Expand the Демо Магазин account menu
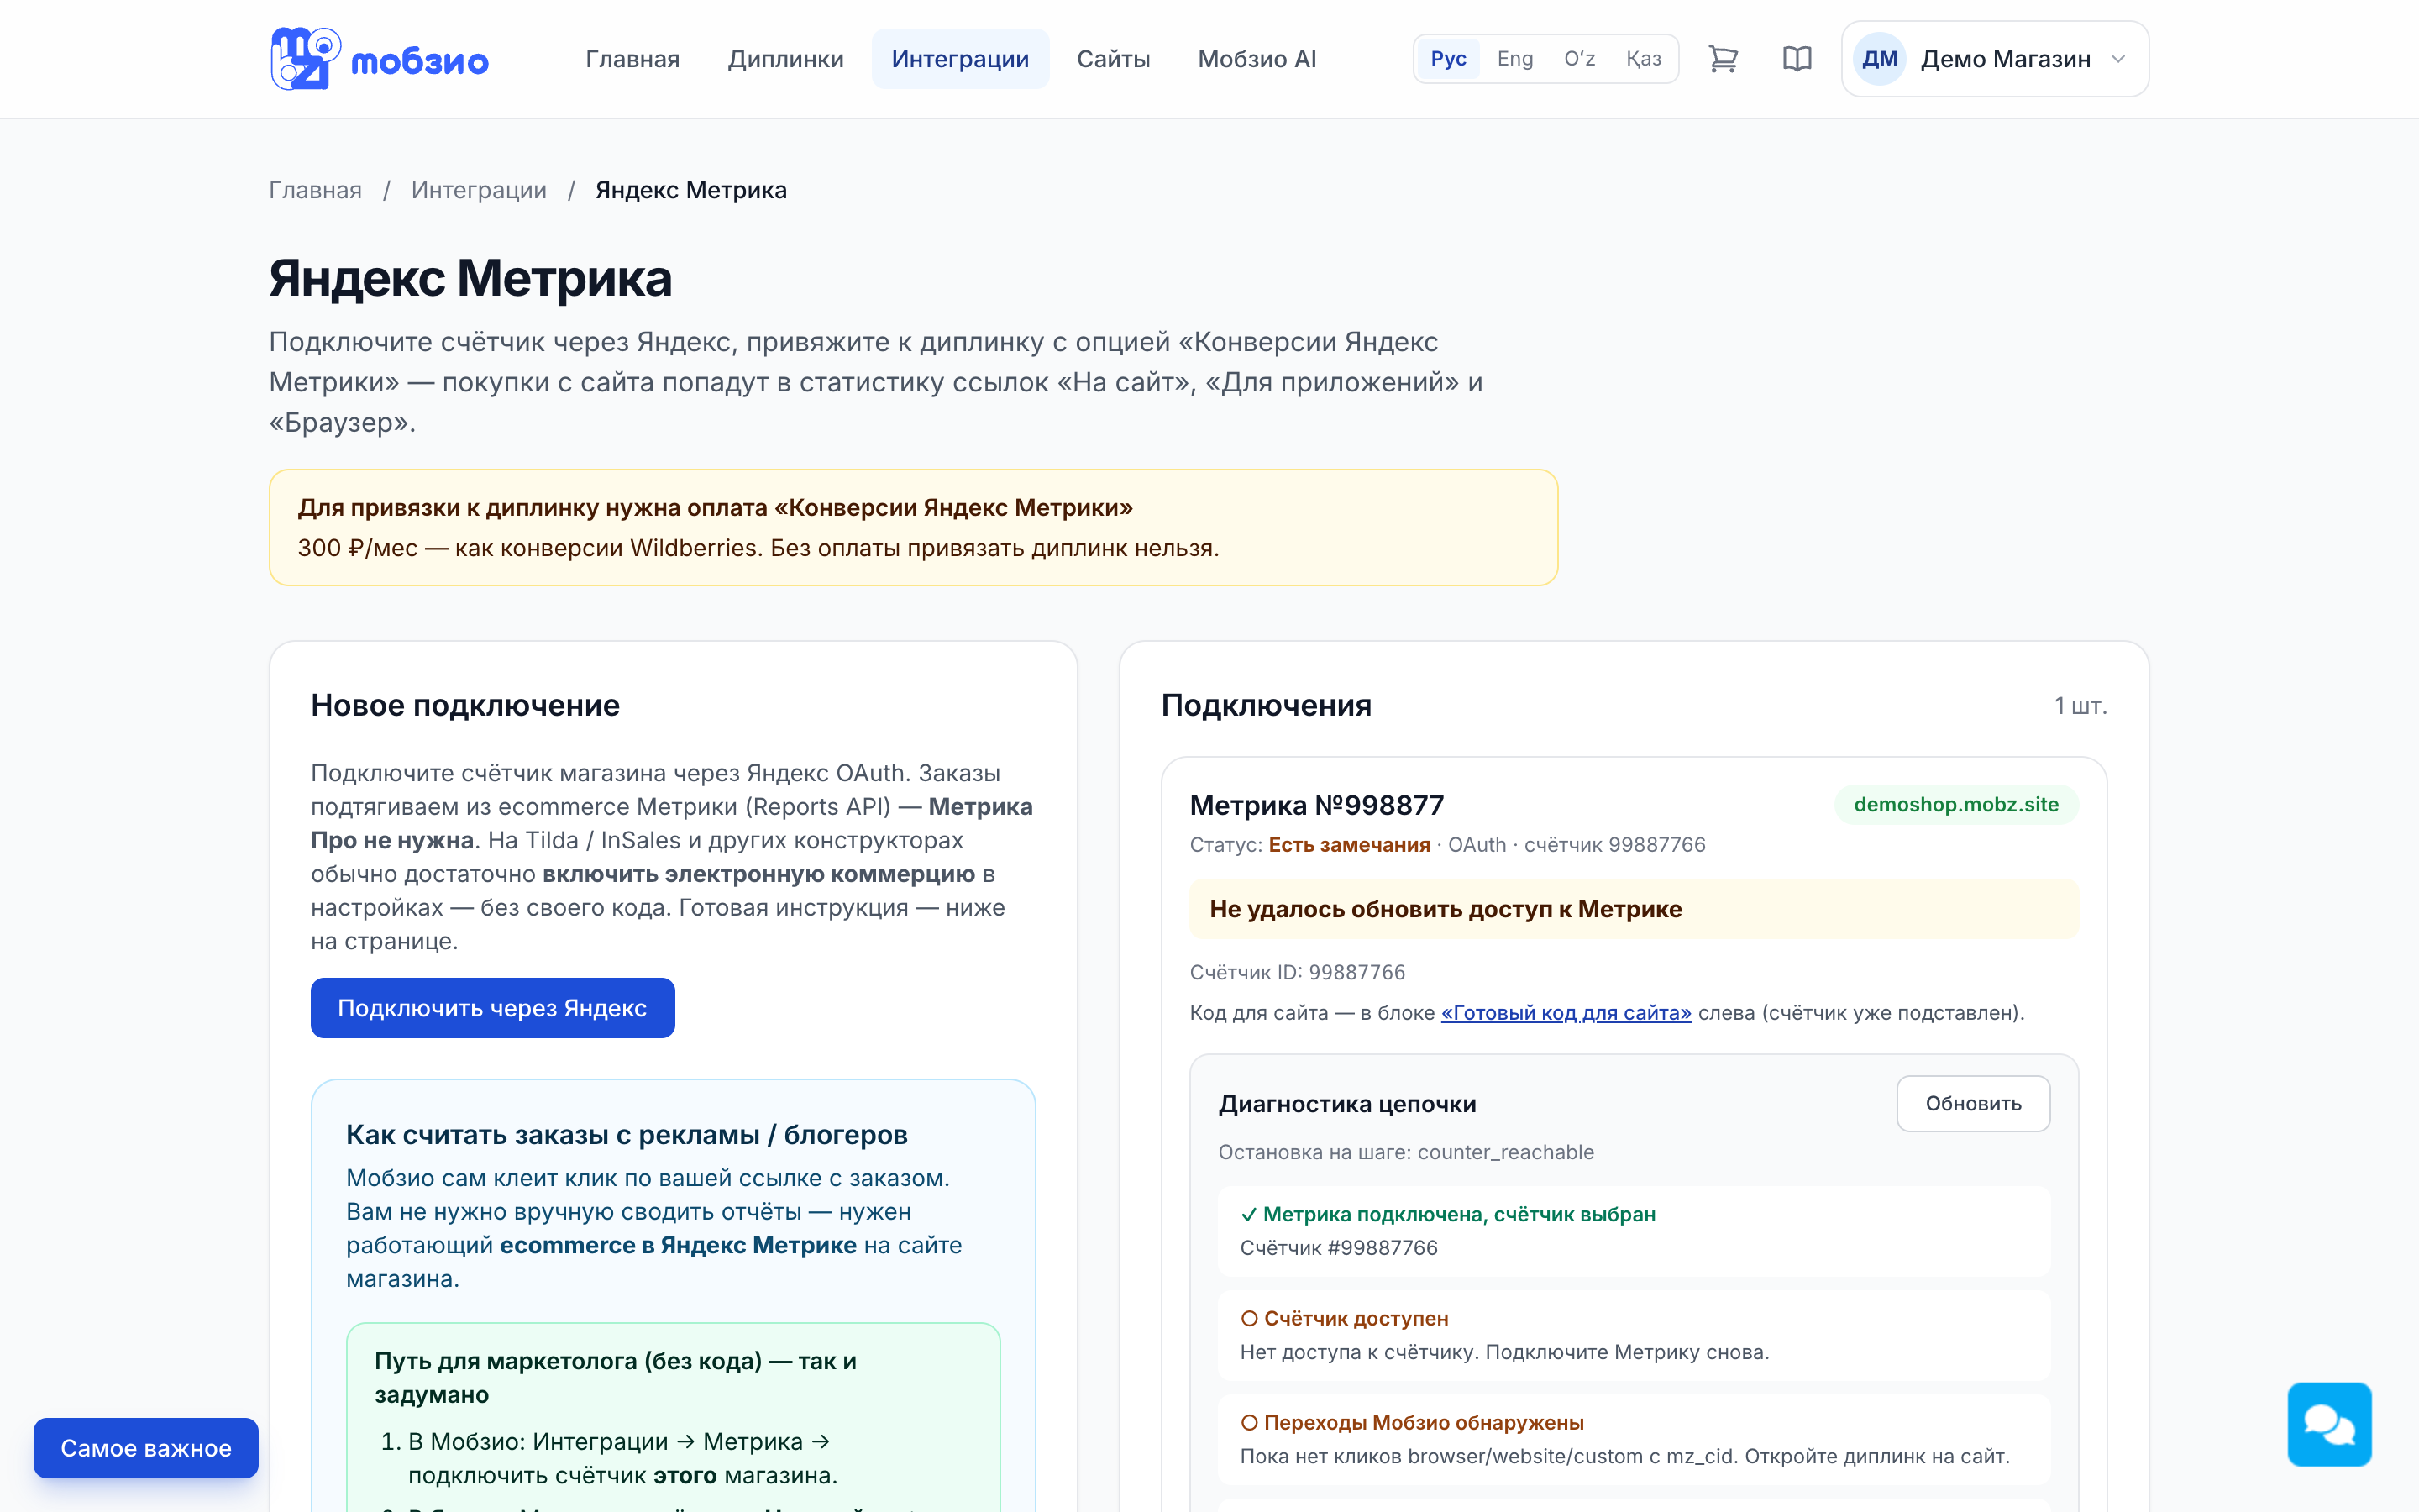The height and width of the screenshot is (1512, 2419). [x=1995, y=59]
